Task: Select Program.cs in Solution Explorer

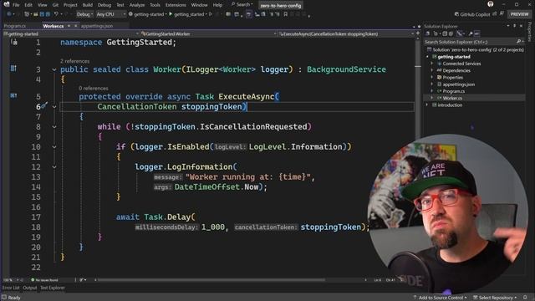Action: pyautogui.click(x=453, y=91)
